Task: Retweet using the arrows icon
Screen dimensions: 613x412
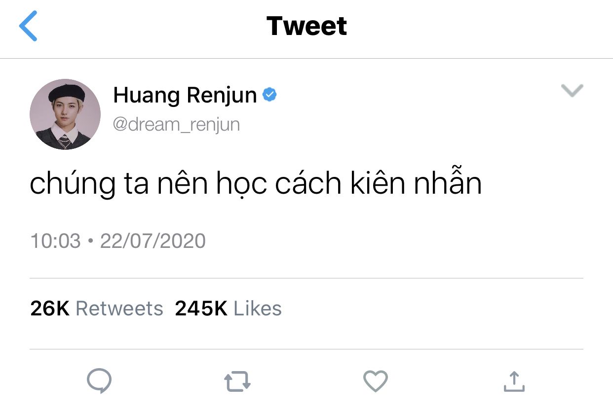Action: [x=237, y=381]
